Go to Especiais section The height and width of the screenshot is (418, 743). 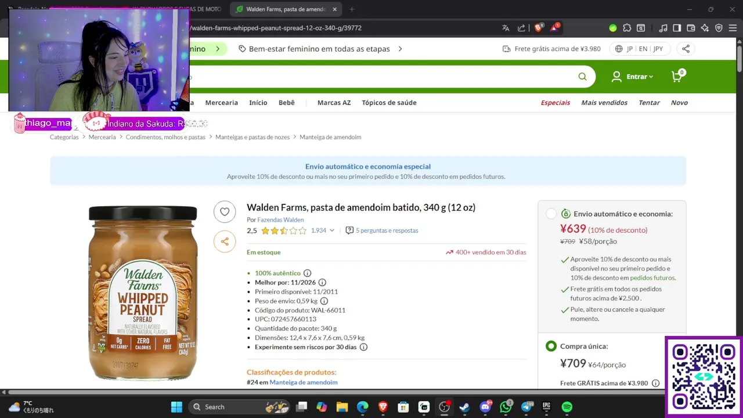click(x=556, y=103)
